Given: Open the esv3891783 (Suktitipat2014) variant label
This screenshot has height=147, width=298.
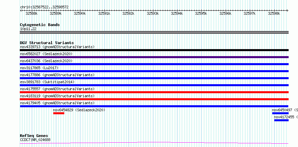Looking at the screenshot, I should click(47, 82).
